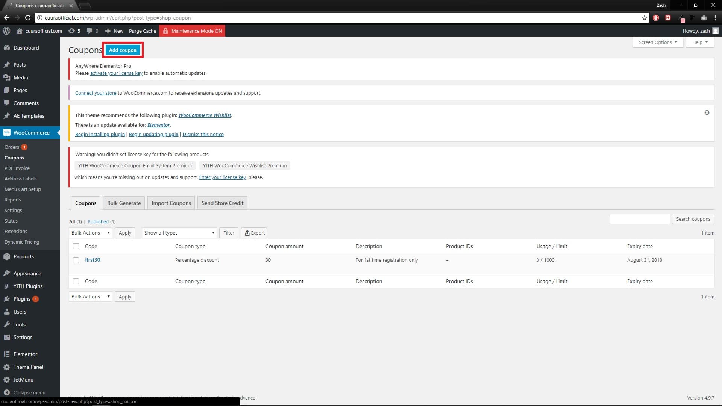Click the Filter button

[229, 233]
